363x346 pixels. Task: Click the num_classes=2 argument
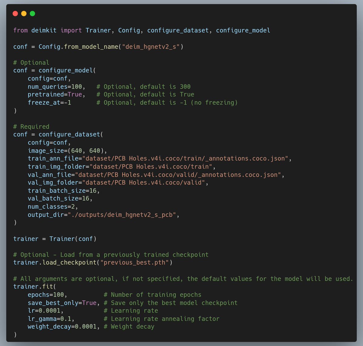[53, 207]
